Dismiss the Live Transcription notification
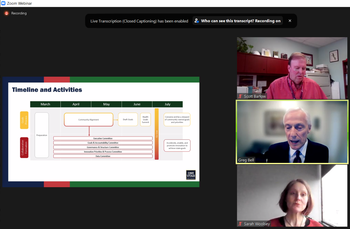 (x=290, y=21)
